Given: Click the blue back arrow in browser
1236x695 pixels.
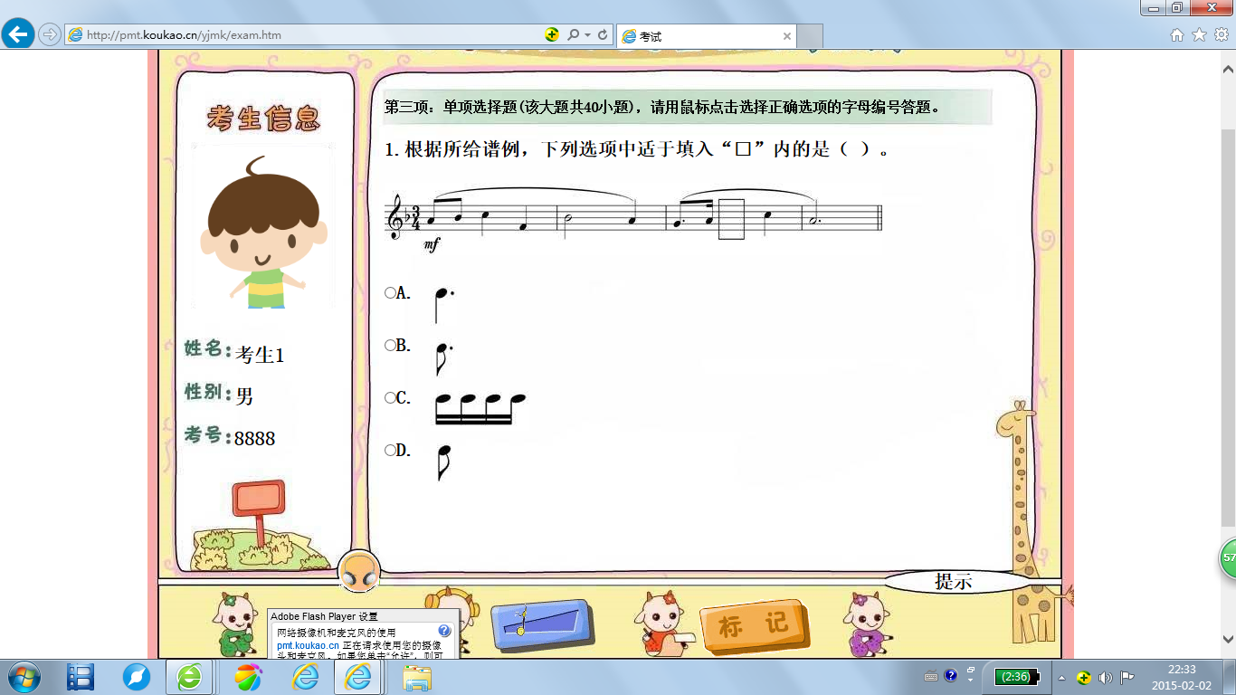Looking at the screenshot, I should coord(19,35).
